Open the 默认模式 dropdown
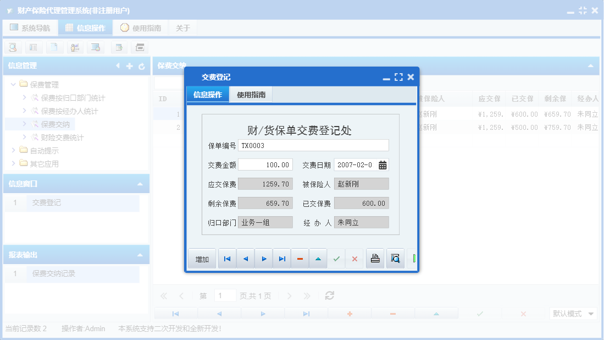The image size is (604, 340). pos(573,313)
